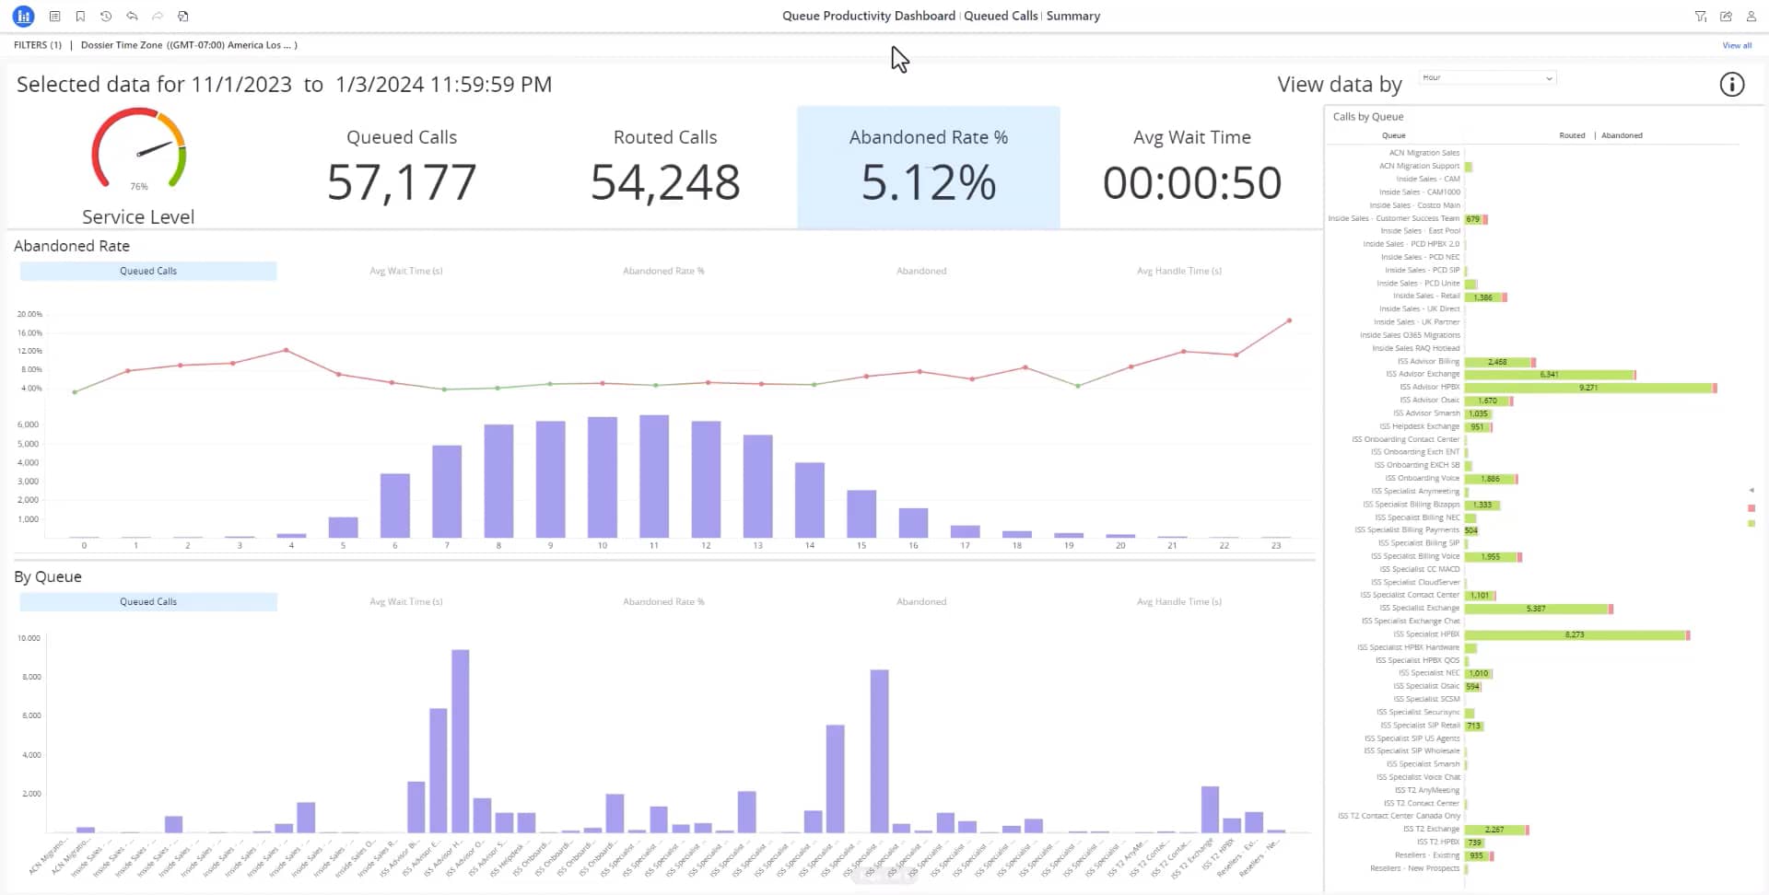The width and height of the screenshot is (1769, 895).
Task: Open the version history clock icon
Action: pyautogui.click(x=105, y=16)
